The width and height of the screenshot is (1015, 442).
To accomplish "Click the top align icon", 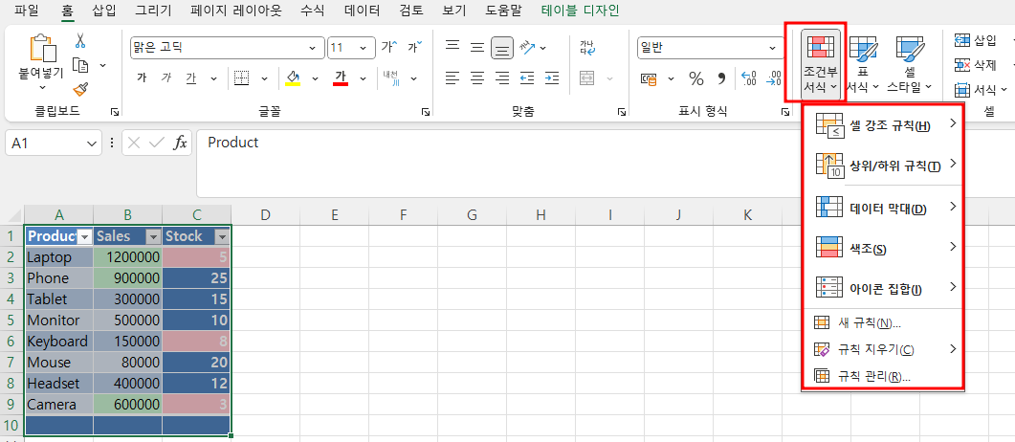I will [452, 47].
